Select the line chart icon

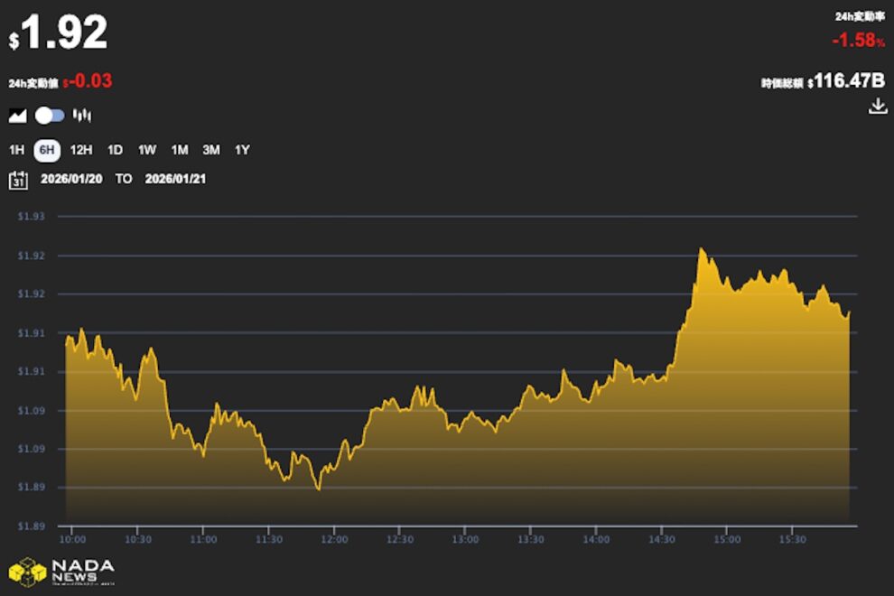[19, 114]
